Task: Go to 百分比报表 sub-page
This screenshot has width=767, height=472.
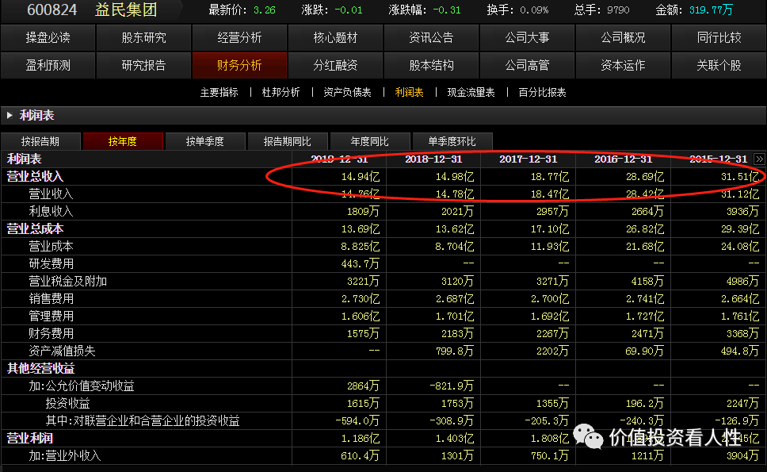Action: [542, 93]
